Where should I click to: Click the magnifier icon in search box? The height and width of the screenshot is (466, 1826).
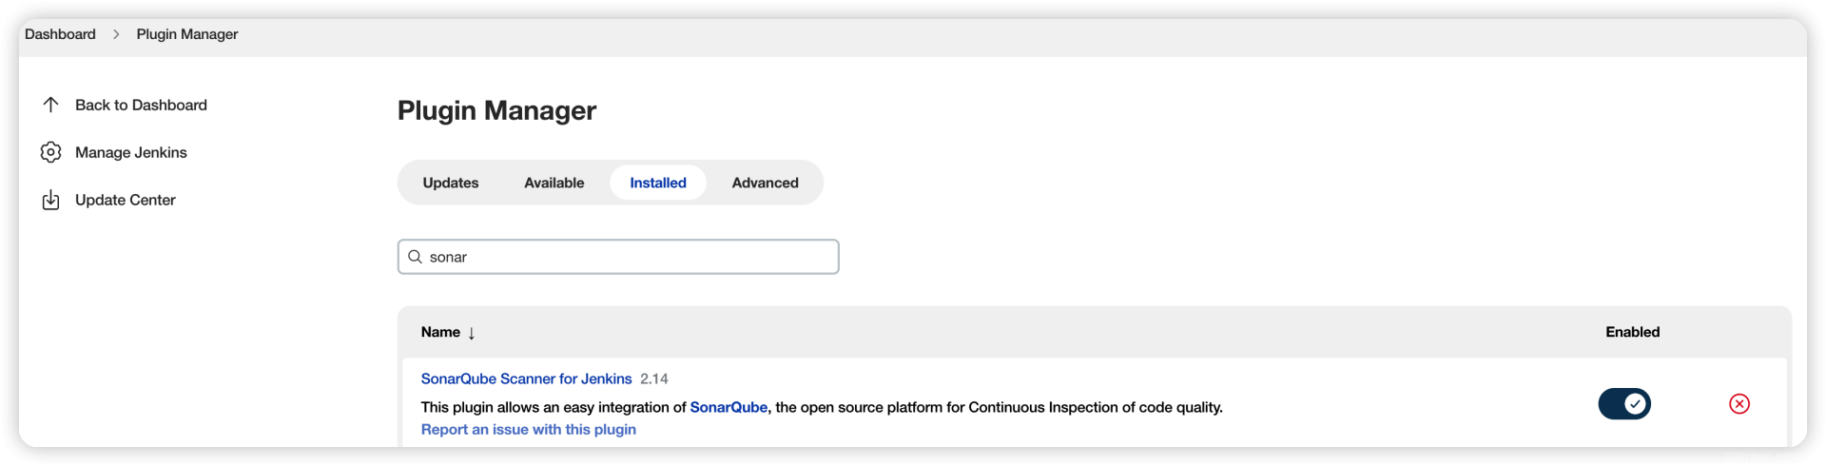(x=415, y=257)
